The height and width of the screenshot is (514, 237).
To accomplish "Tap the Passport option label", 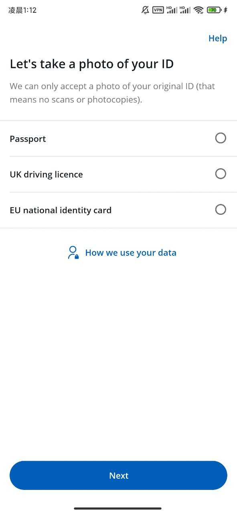I will 28,139.
